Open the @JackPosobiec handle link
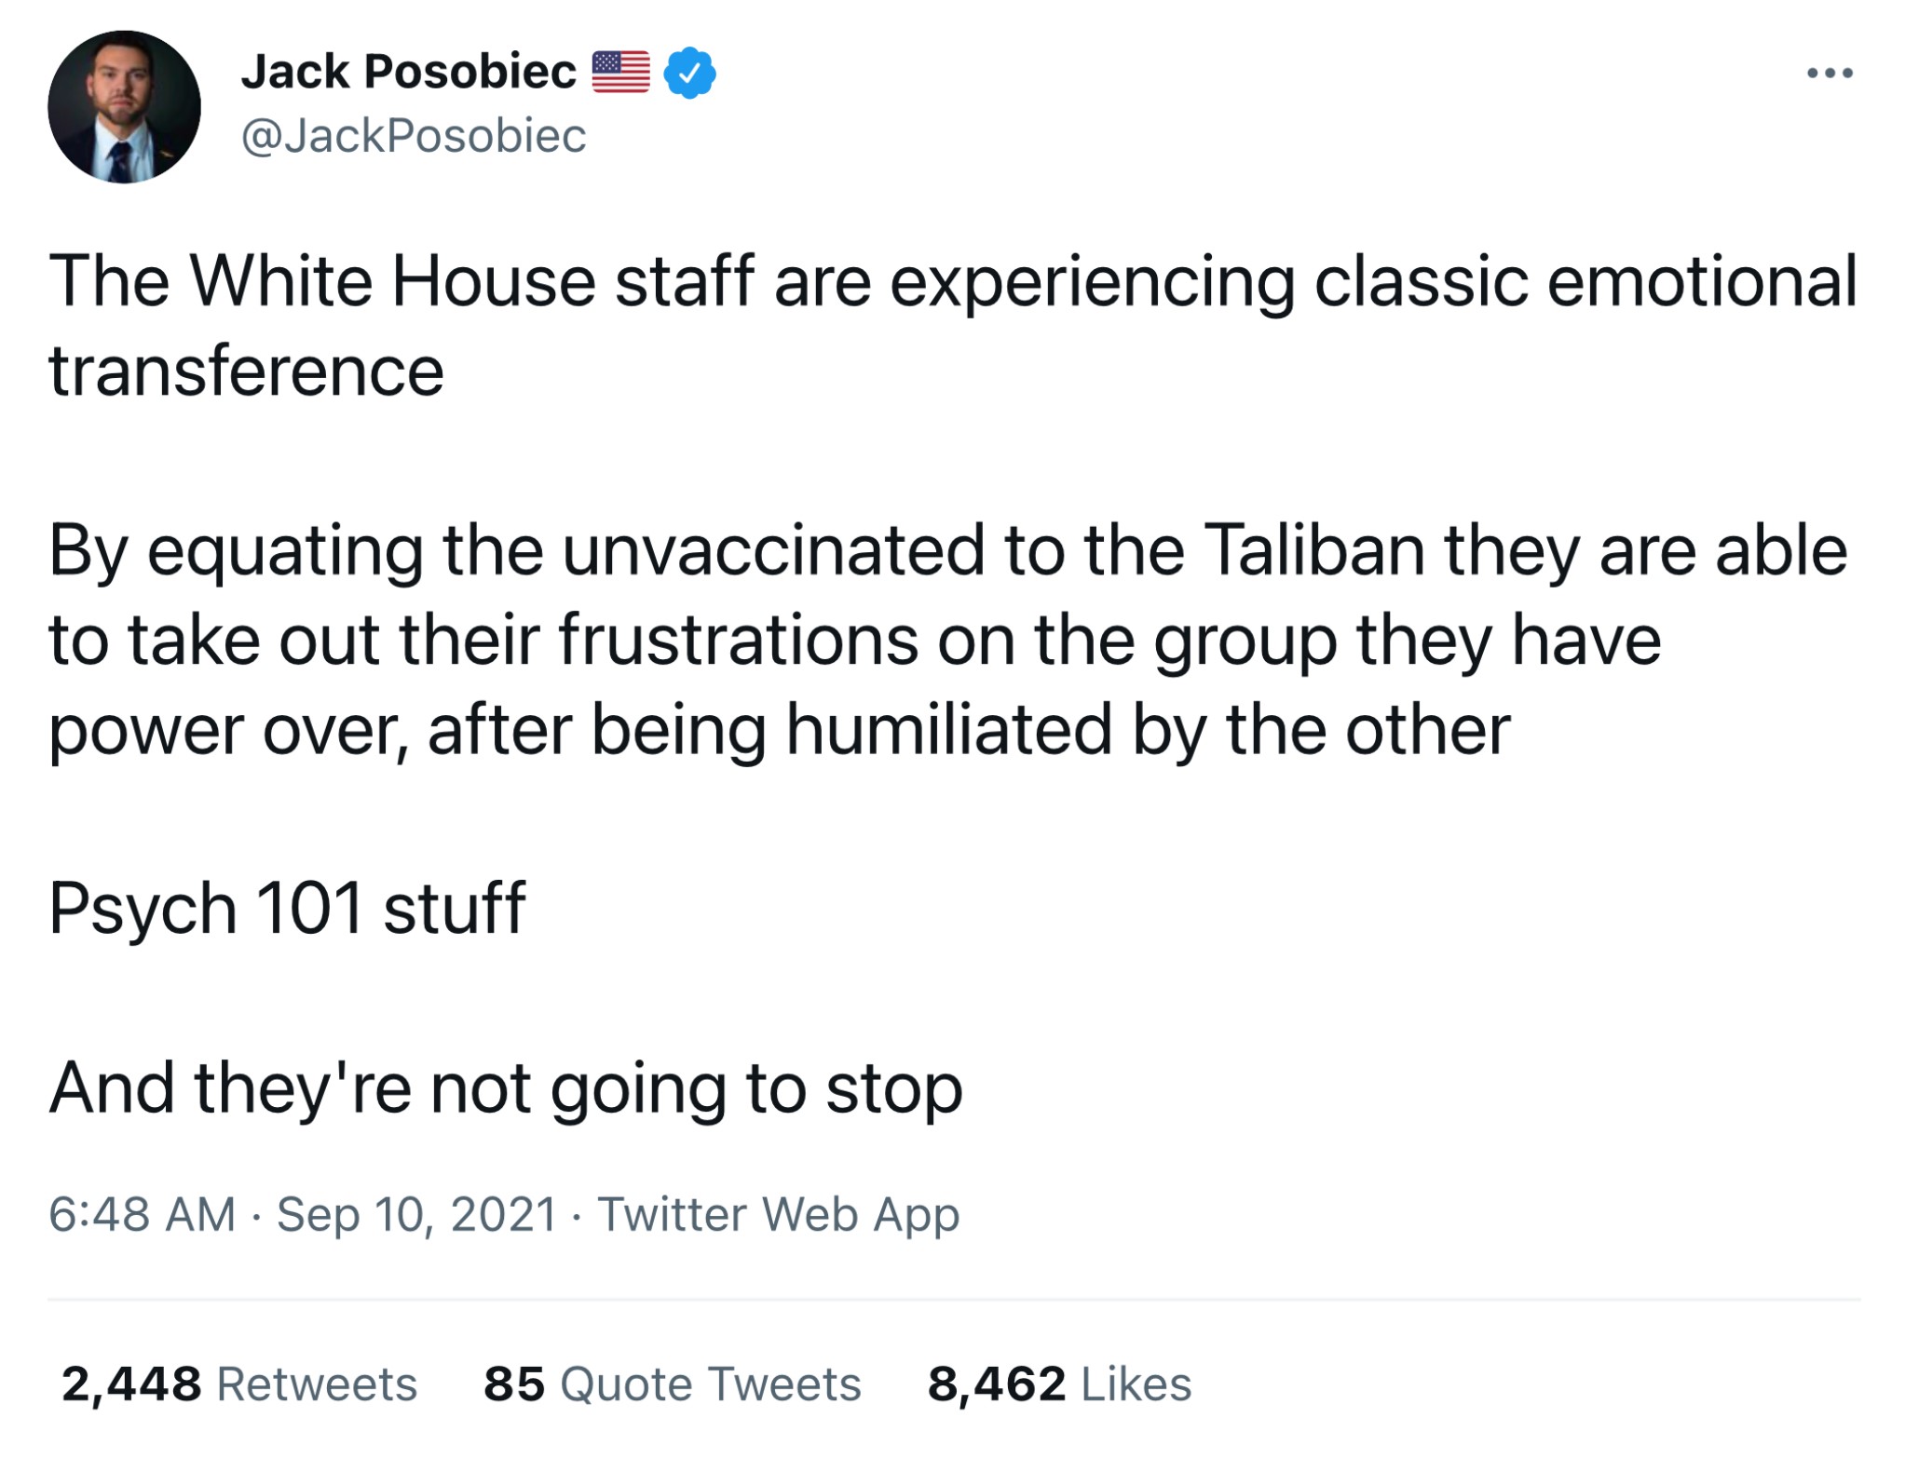Screen dimensions: 1905x1458 click(414, 136)
